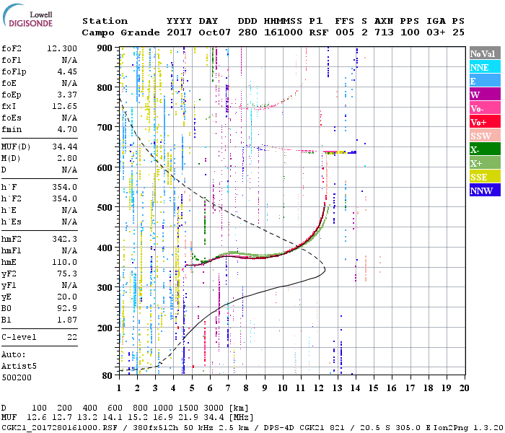Click the SSW legend color box
505x433 pixels.
[x=483, y=136]
